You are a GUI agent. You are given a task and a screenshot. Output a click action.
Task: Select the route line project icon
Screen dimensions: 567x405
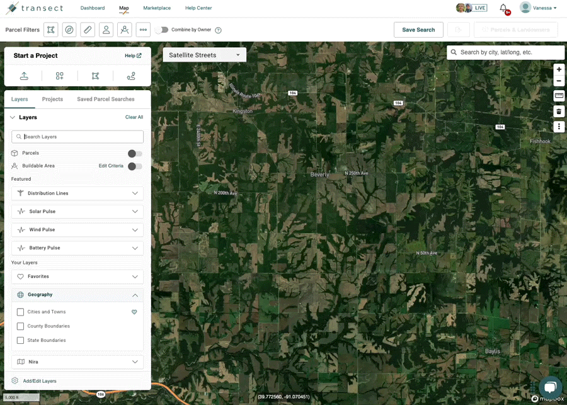click(x=131, y=76)
